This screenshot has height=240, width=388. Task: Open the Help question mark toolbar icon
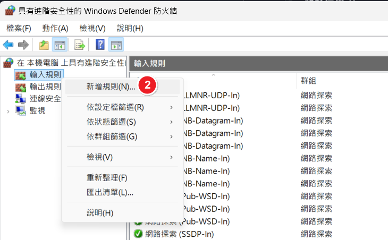point(100,45)
